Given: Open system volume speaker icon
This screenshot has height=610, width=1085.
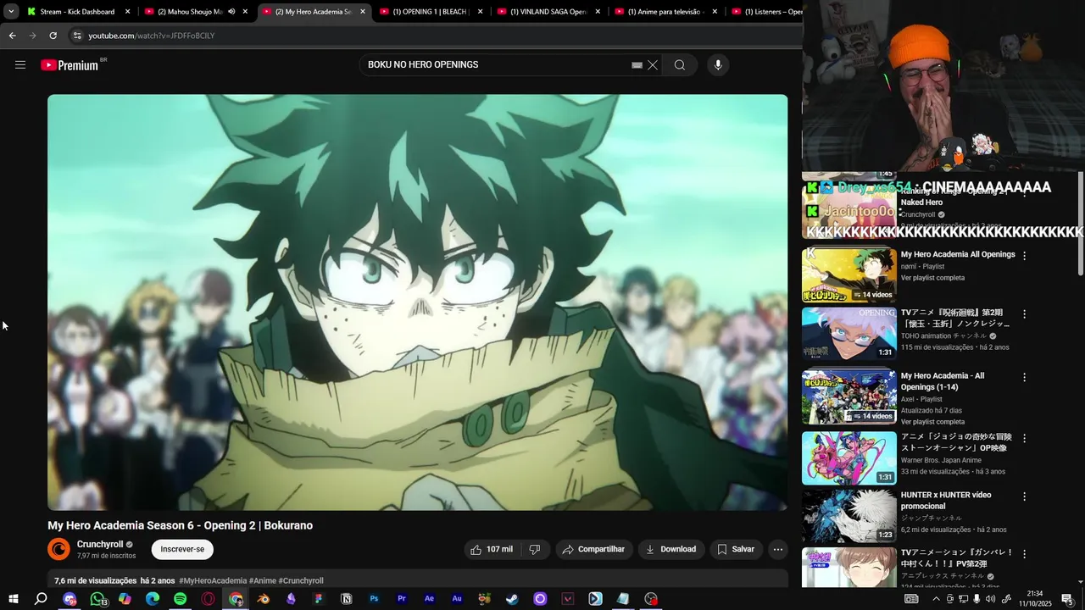Looking at the screenshot, I should [x=991, y=599].
